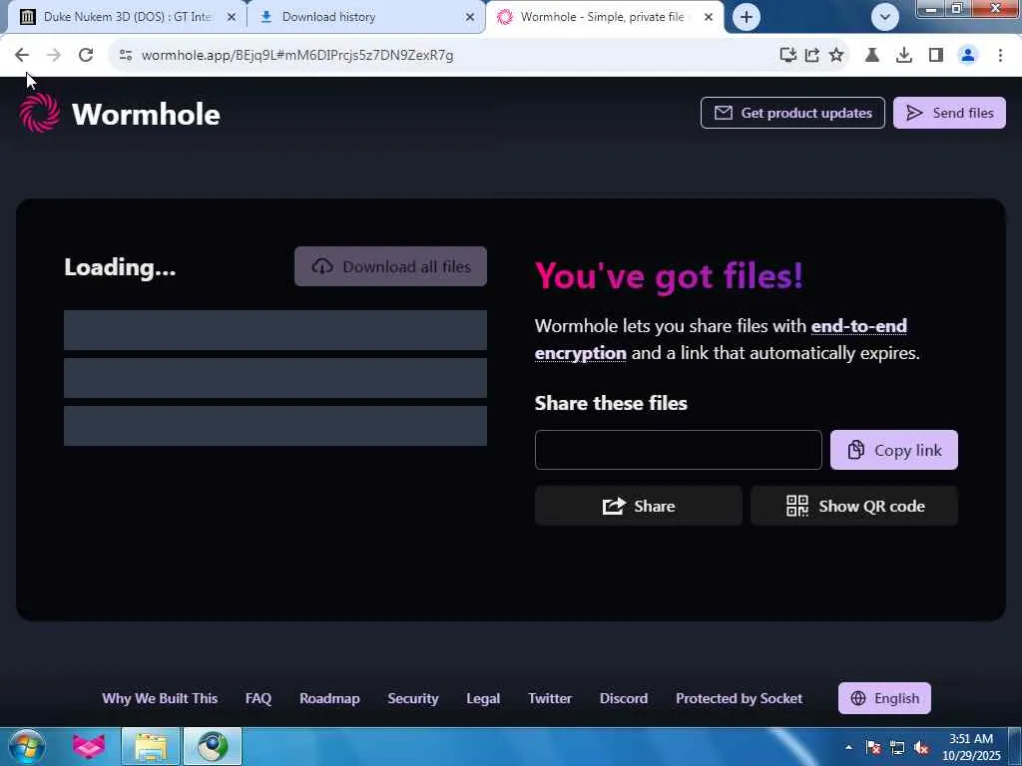The width and height of the screenshot is (1022, 766).
Task: Click Get product updates button
Action: (792, 113)
